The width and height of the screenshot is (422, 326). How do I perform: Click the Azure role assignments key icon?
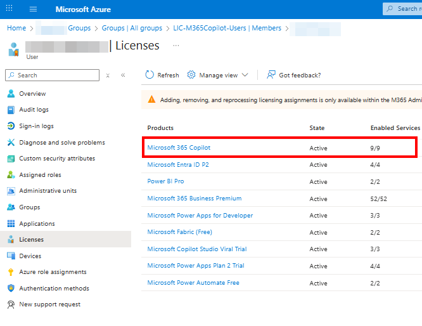[11, 272]
